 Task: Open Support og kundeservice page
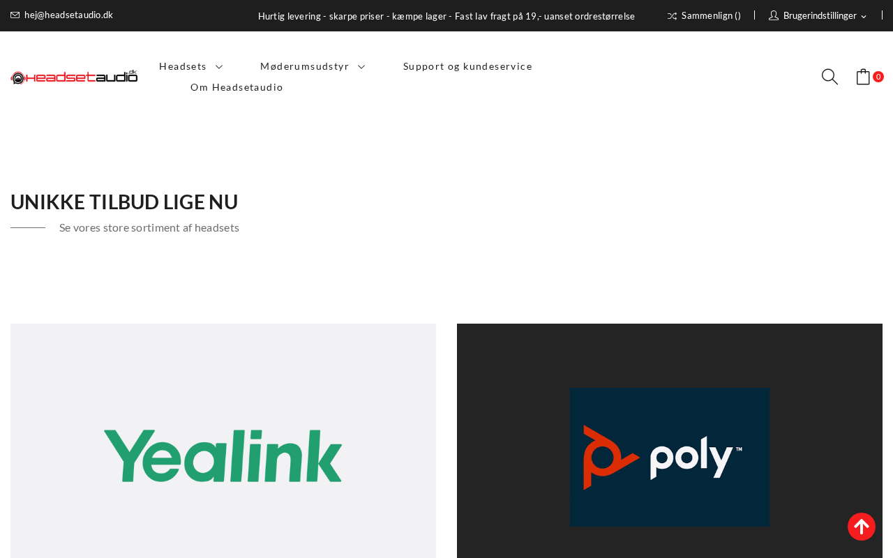coord(467,66)
